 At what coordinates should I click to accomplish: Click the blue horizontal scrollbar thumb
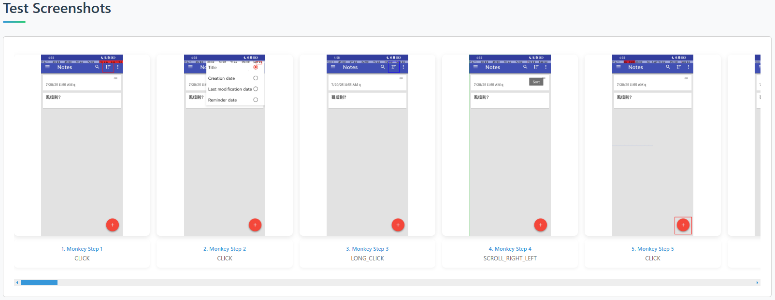pos(39,283)
